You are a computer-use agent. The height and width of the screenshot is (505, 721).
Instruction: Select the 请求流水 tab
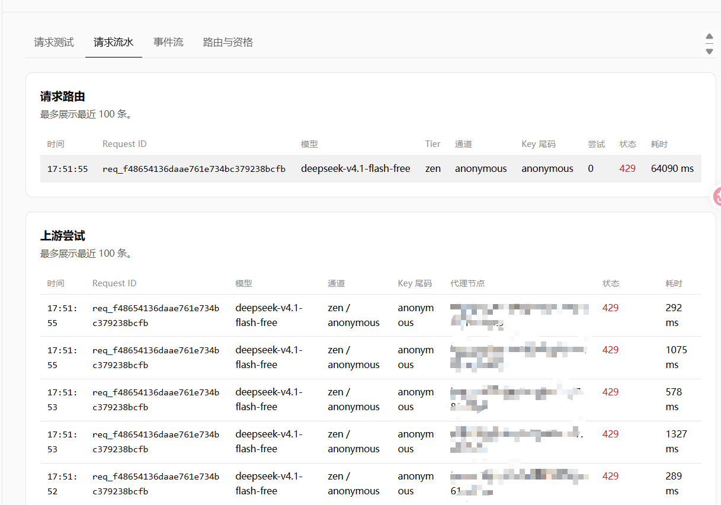(113, 42)
